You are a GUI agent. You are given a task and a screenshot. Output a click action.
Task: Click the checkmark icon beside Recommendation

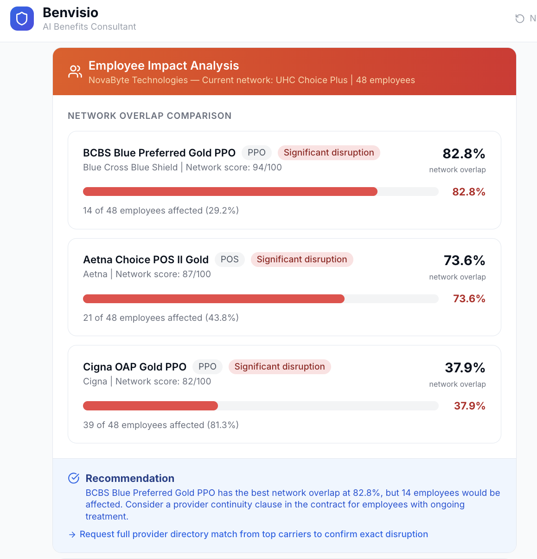coord(74,477)
